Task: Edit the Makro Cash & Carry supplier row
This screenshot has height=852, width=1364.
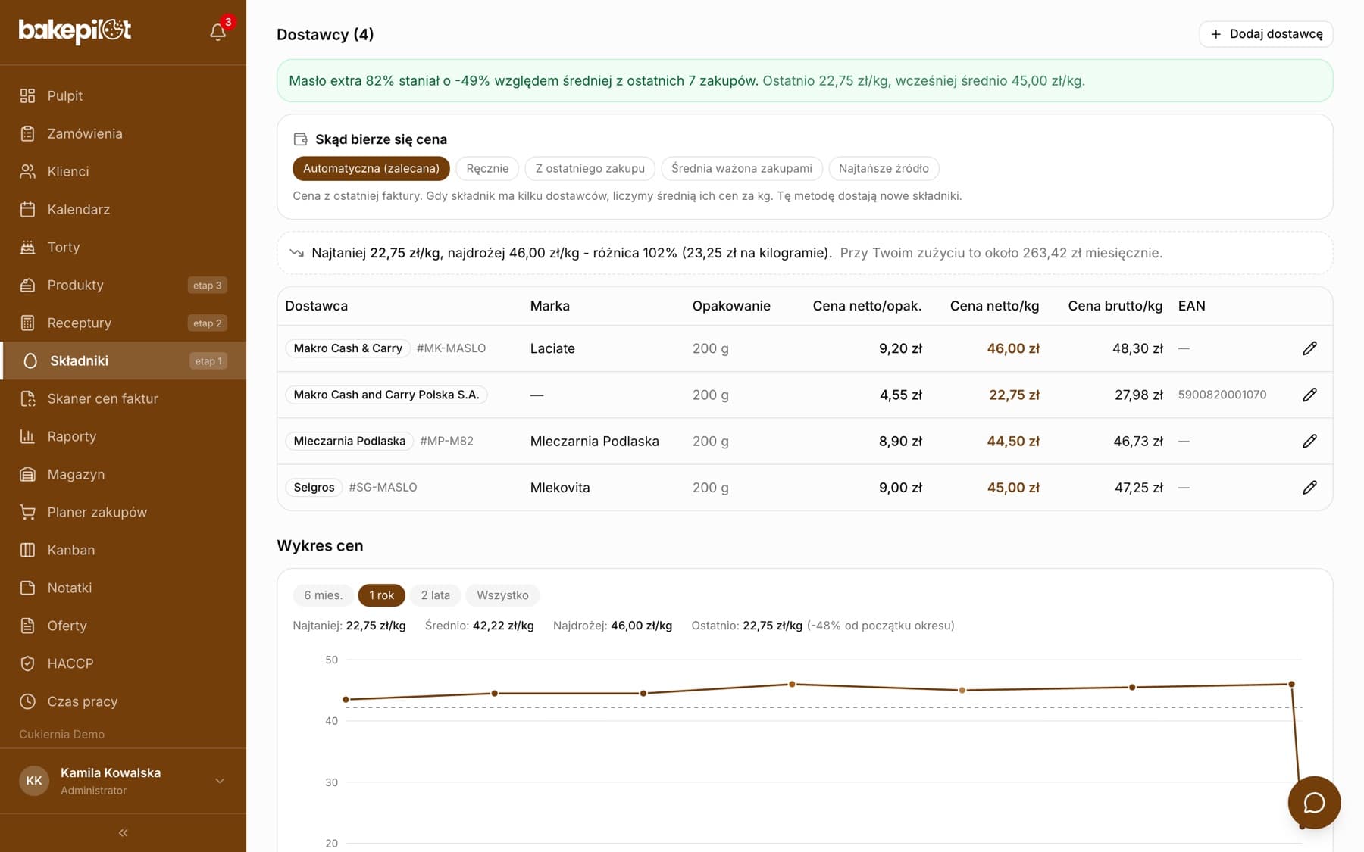Action: coord(1309,348)
